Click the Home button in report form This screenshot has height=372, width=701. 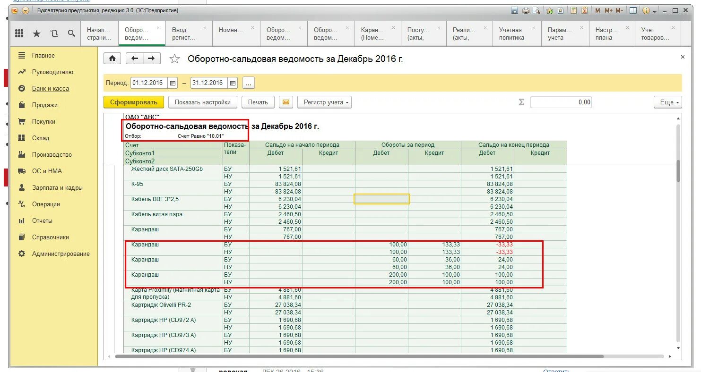click(x=112, y=59)
